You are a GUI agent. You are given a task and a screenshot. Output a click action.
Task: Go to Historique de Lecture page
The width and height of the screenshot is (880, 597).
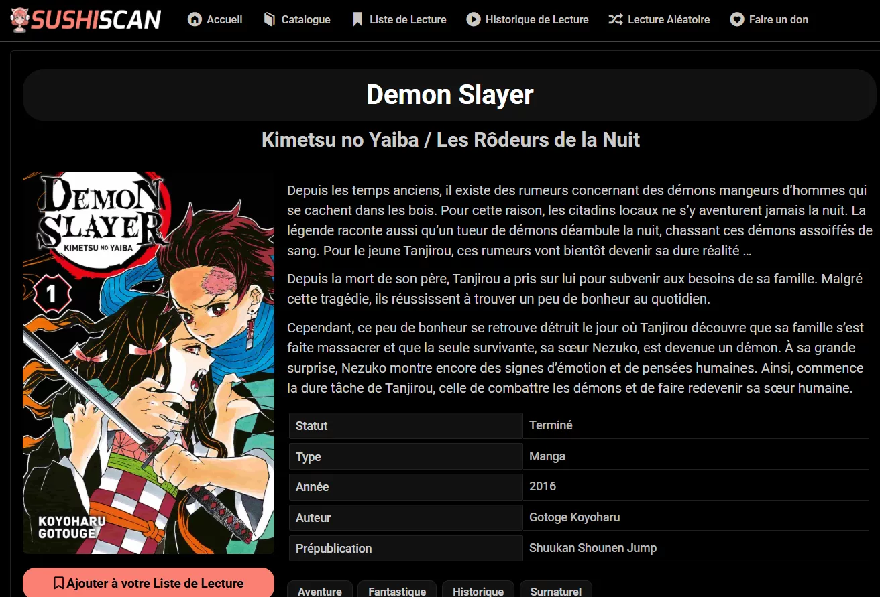pos(528,20)
